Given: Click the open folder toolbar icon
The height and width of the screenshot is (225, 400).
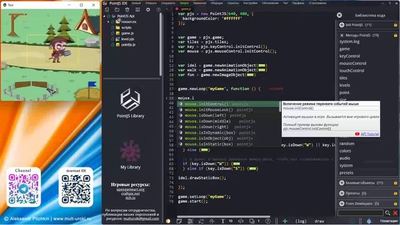Looking at the screenshot, I should 117,10.
